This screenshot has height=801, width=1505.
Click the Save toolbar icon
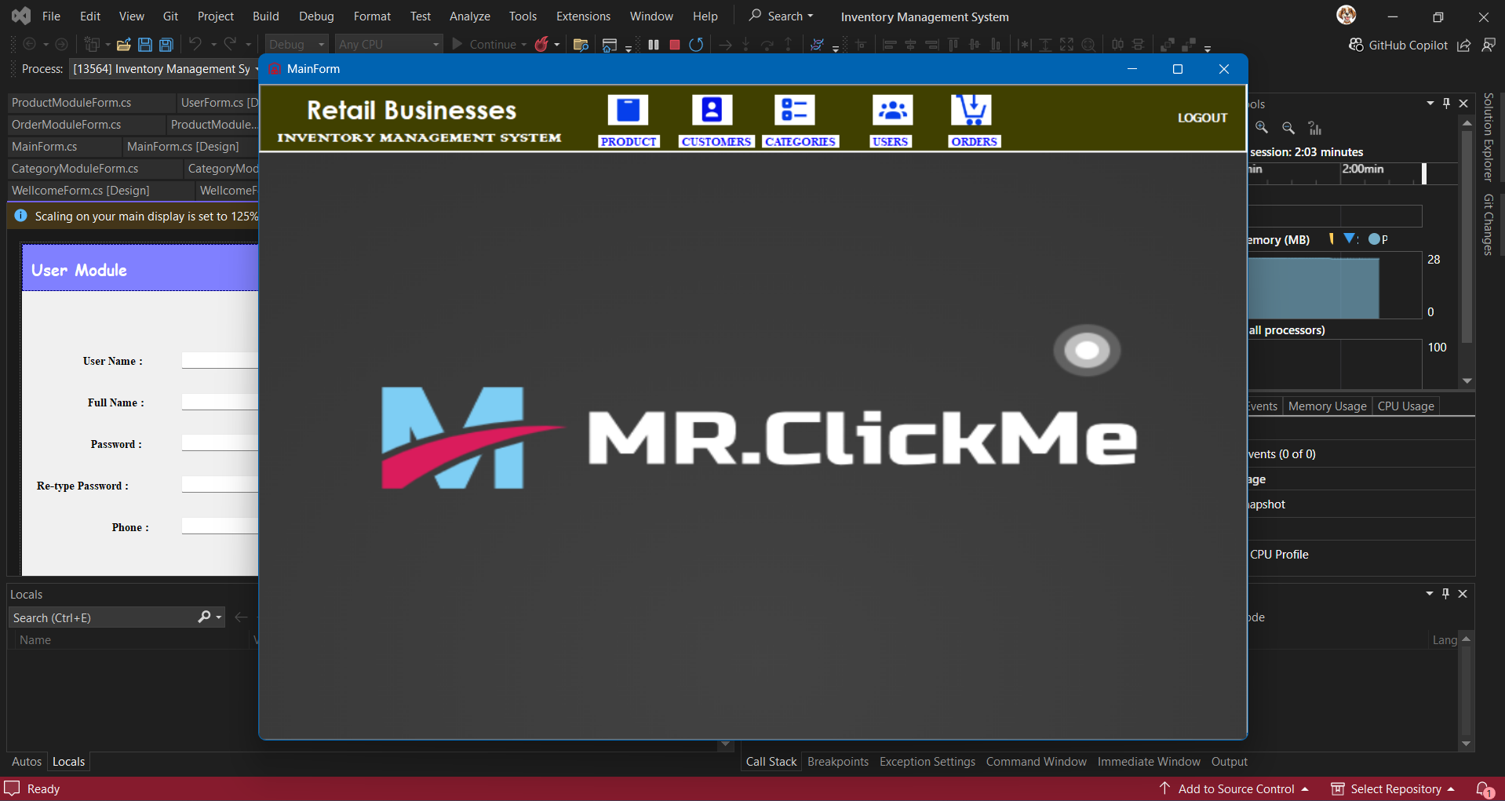tap(145, 45)
